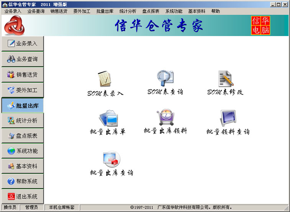This screenshot has height=212, width=290.
Task: Click the red knot logo in banner
Action: pos(14,25)
